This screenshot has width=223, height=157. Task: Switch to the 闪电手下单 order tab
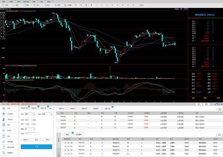coord(24,108)
